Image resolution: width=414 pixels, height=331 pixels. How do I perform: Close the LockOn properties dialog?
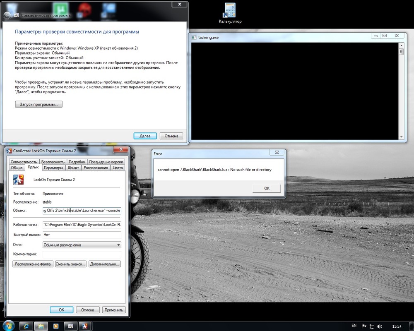(x=121, y=149)
